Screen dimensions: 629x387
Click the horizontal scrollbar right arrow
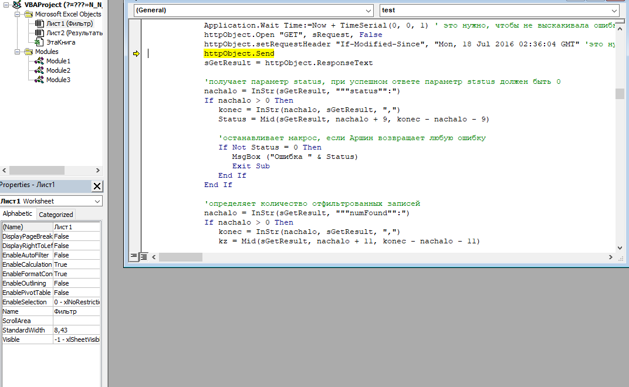click(611, 257)
